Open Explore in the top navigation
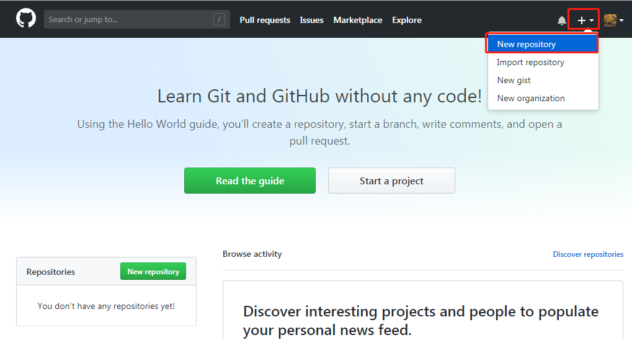 407,20
